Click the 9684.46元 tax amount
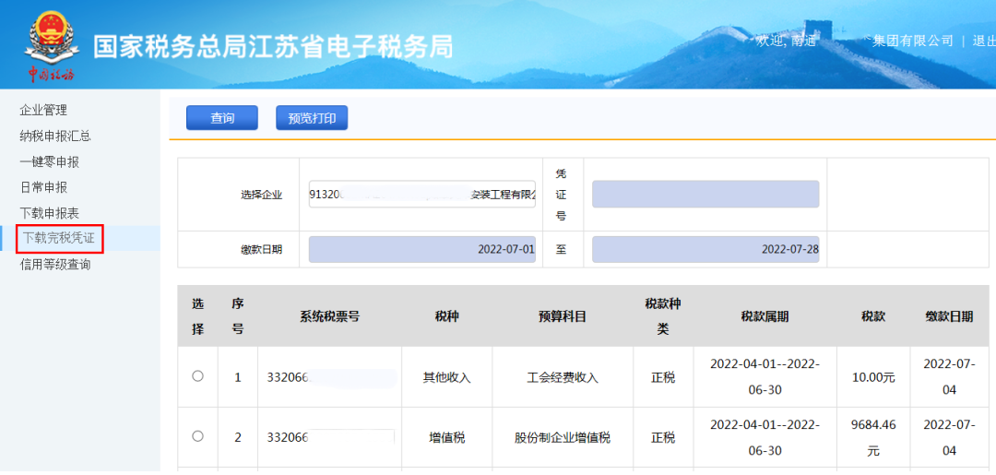This screenshot has width=996, height=475. pyautogui.click(x=873, y=438)
